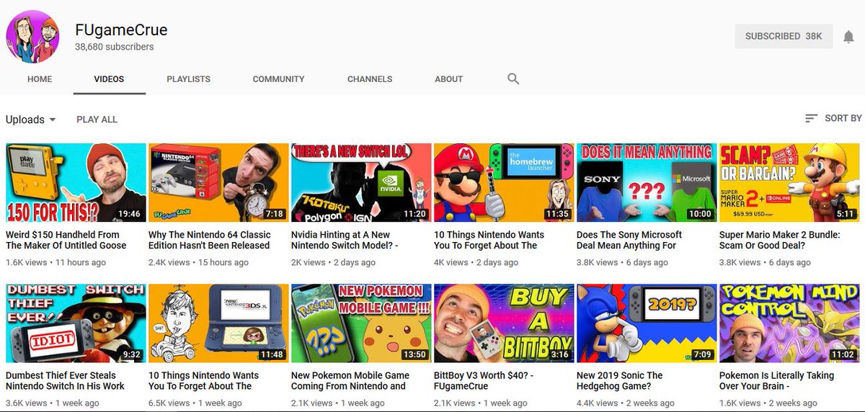Open Nintendo 64 Classic Edition video thumbnail
This screenshot has width=865, height=412.
point(218,182)
